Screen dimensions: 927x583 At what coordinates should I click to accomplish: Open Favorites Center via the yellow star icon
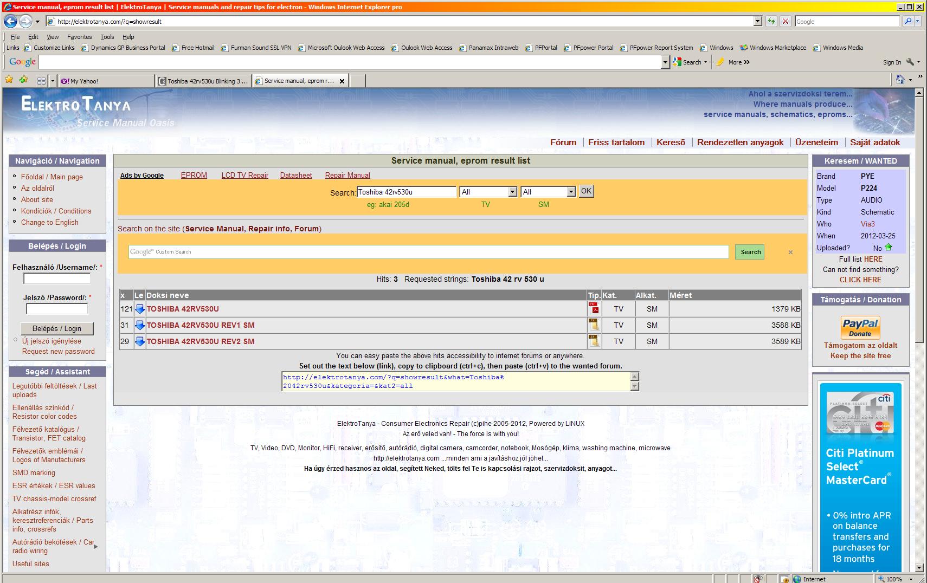coord(9,80)
